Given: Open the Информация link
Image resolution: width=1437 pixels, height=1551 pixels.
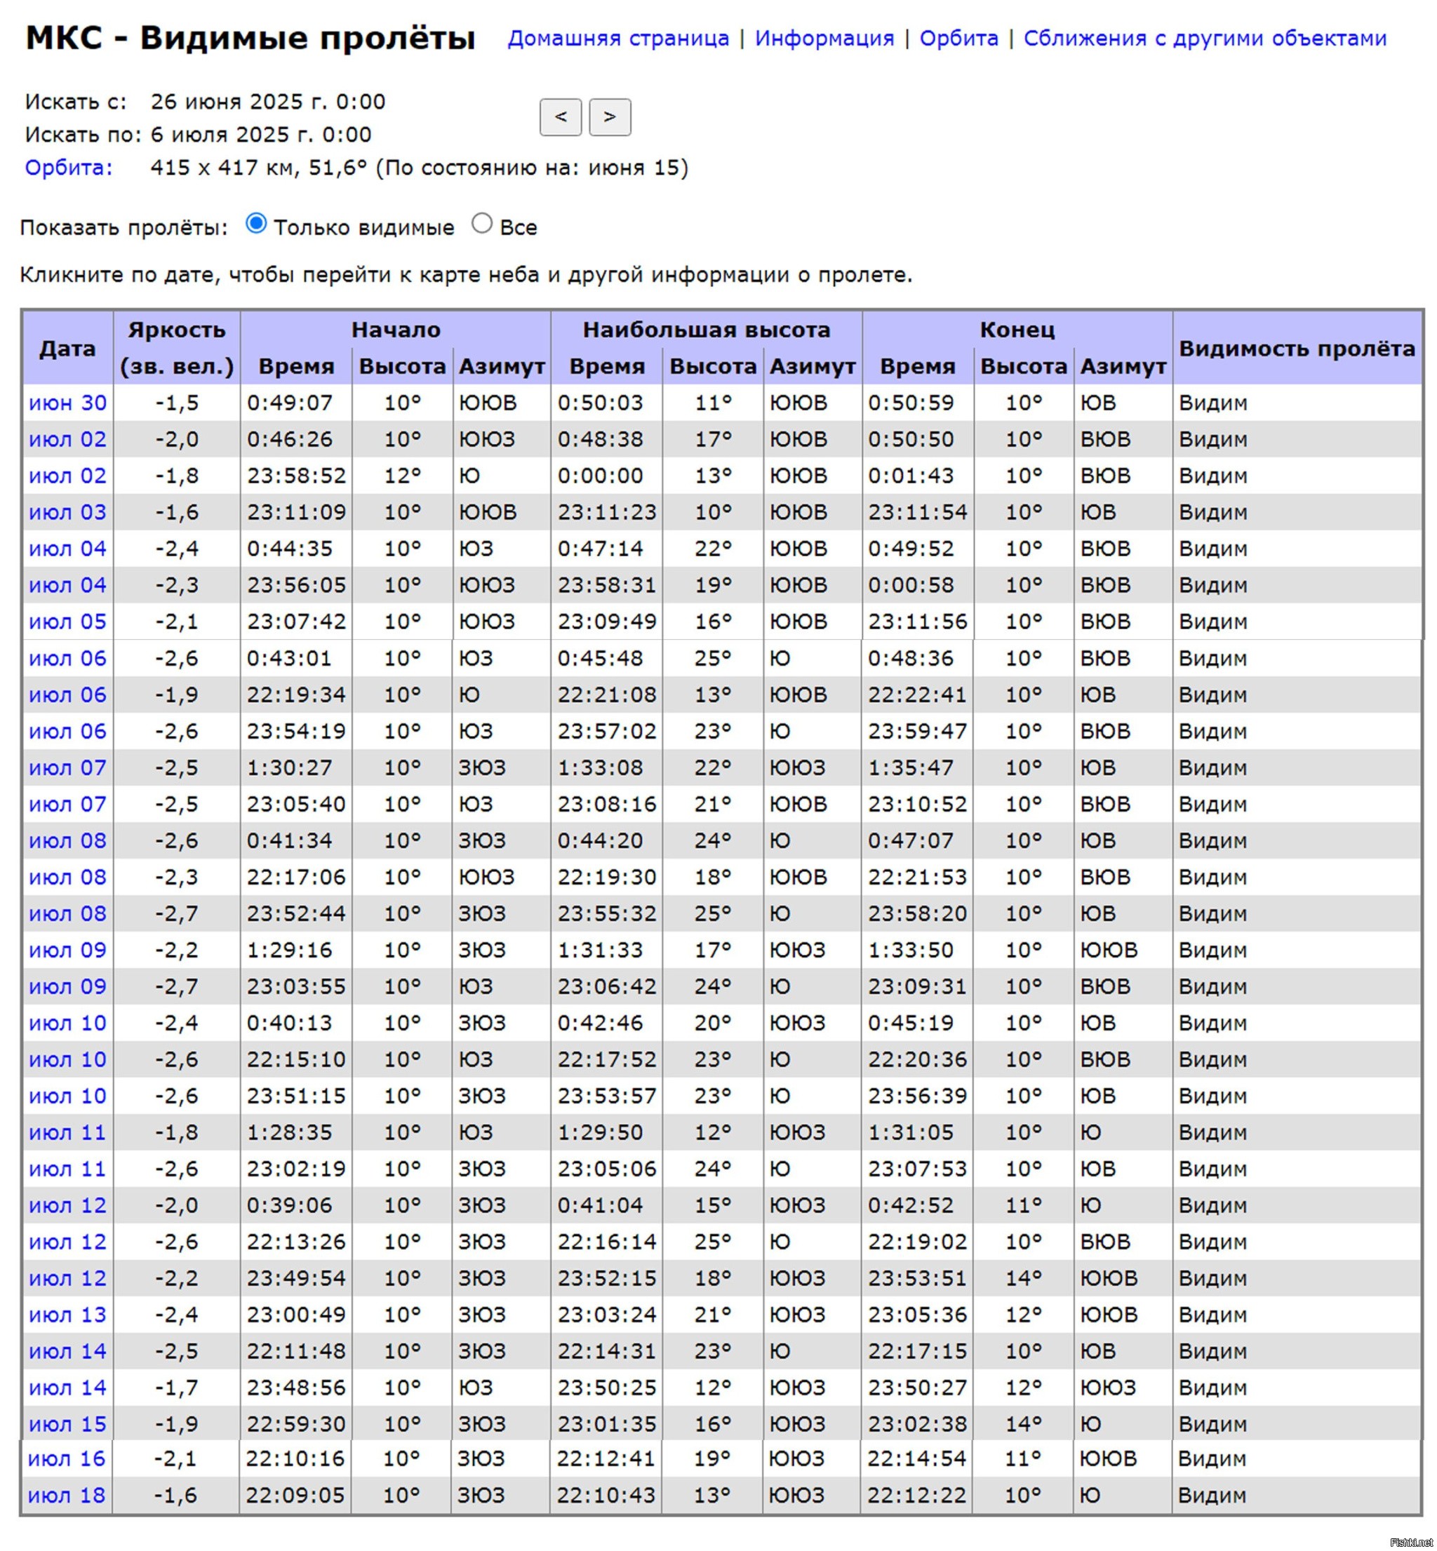Looking at the screenshot, I should coord(824,38).
